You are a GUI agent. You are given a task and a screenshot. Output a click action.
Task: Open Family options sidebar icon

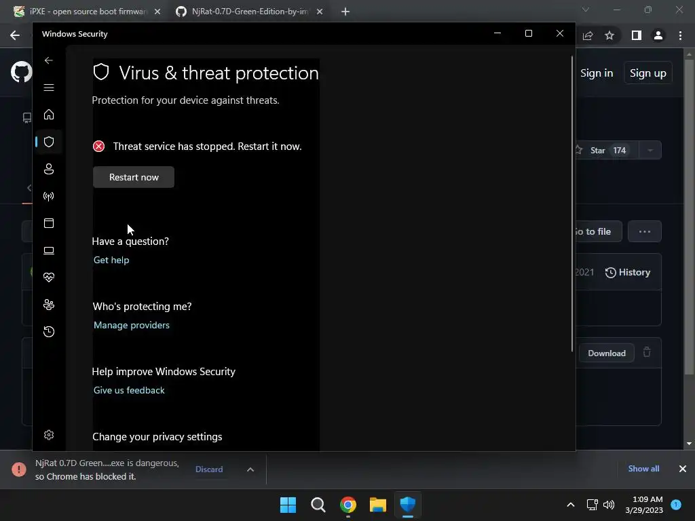click(49, 305)
